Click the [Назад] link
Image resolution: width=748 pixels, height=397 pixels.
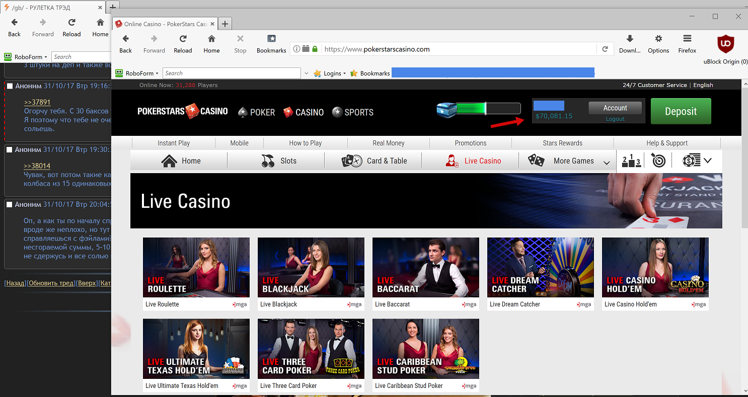click(x=15, y=283)
